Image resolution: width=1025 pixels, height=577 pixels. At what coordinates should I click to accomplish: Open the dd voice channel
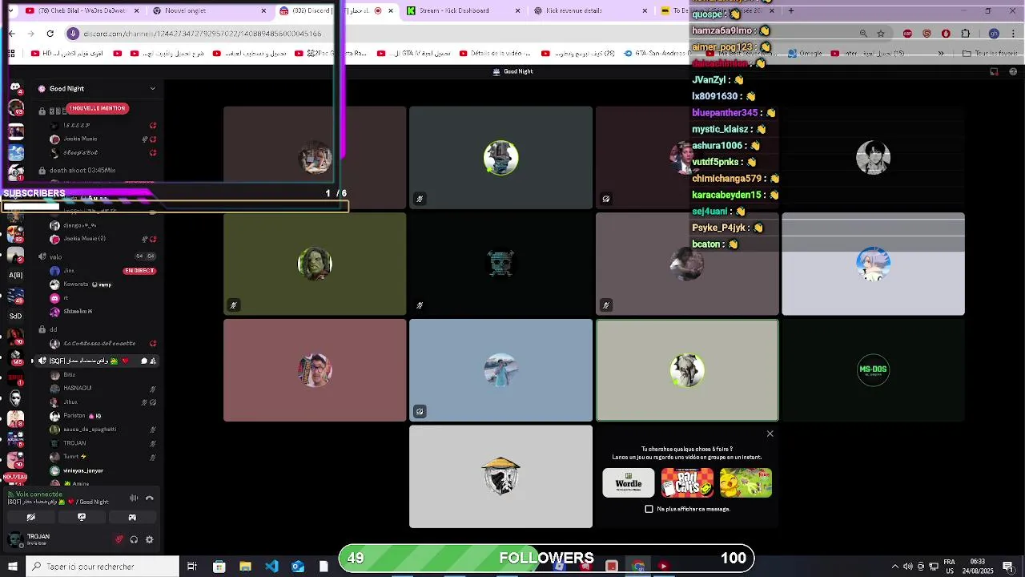click(54, 329)
